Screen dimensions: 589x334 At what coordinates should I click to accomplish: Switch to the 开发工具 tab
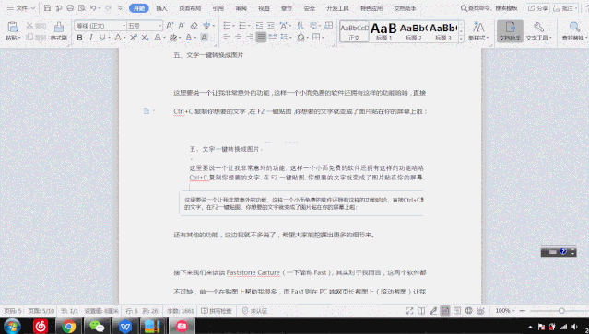(337, 8)
